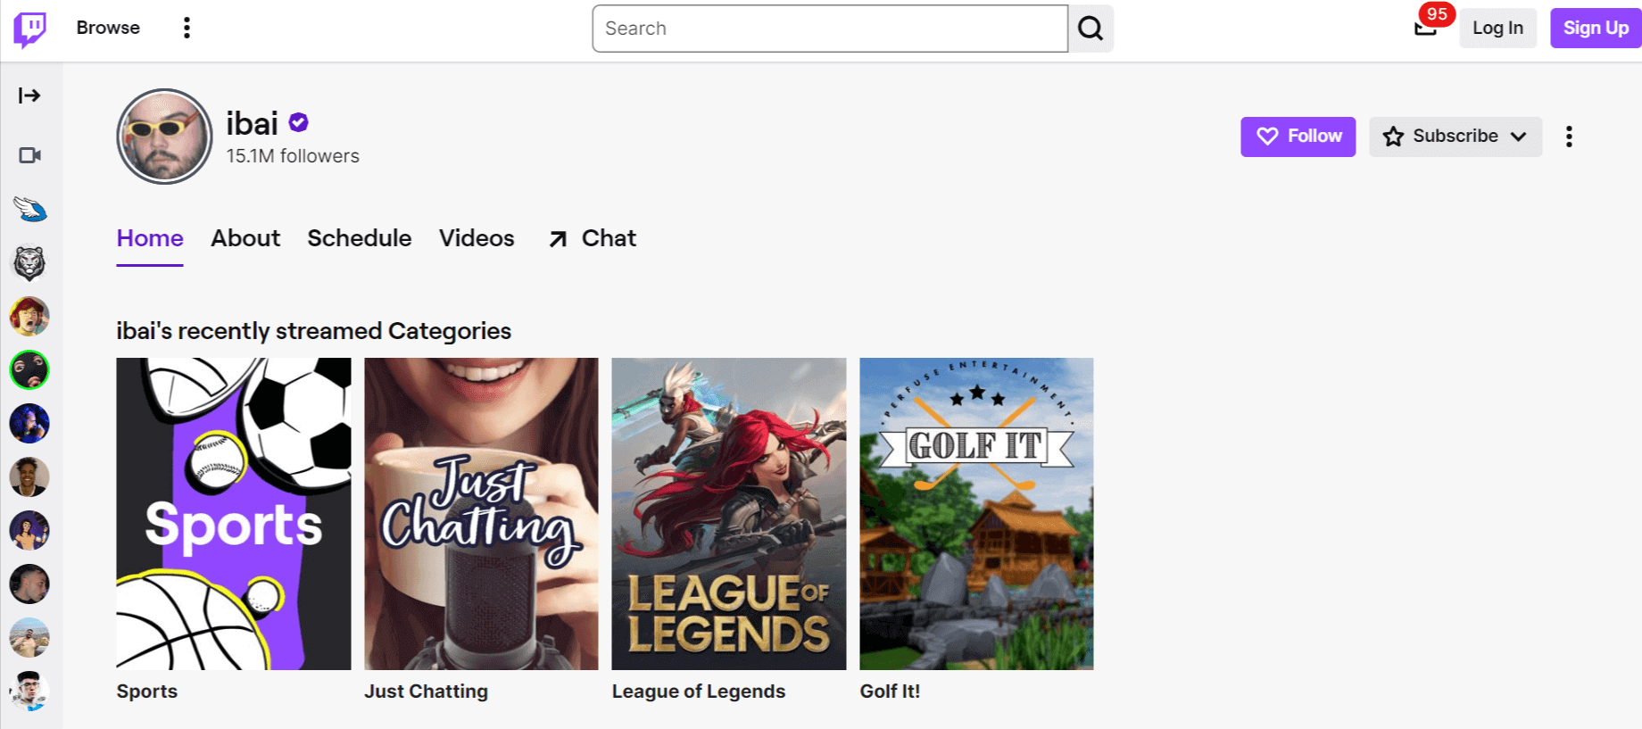This screenshot has width=1642, height=729.
Task: Open the Golf It! title link
Action: pos(890,692)
